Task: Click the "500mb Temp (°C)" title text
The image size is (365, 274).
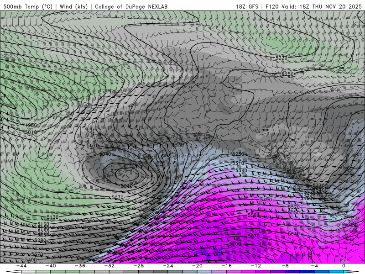Action: coord(28,6)
